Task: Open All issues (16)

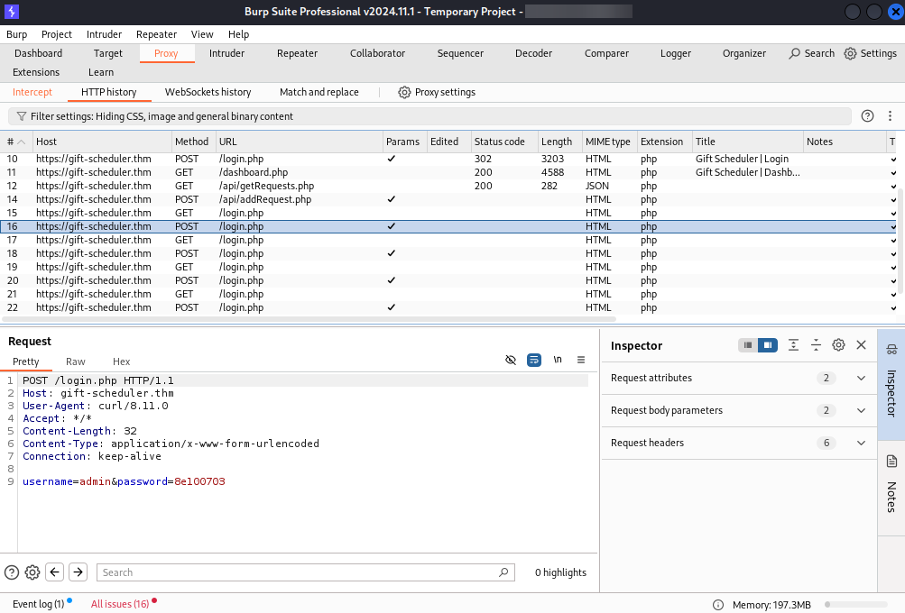Action: 120,604
